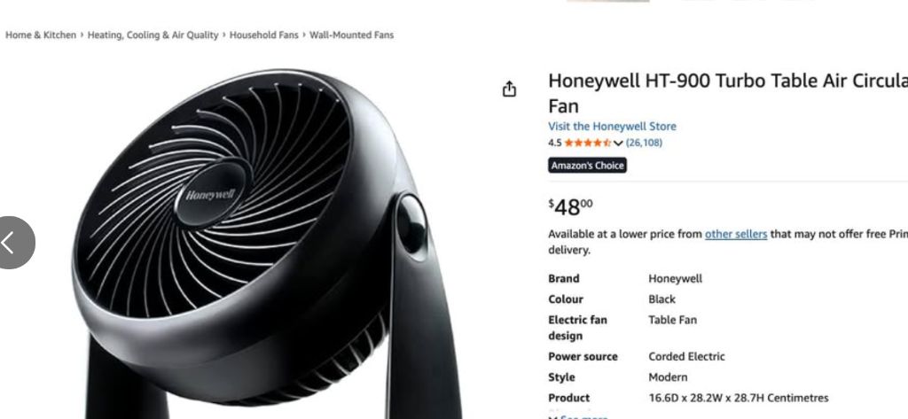This screenshot has width=908, height=419.
Task: Click the 4.5 rating number
Action: (555, 143)
